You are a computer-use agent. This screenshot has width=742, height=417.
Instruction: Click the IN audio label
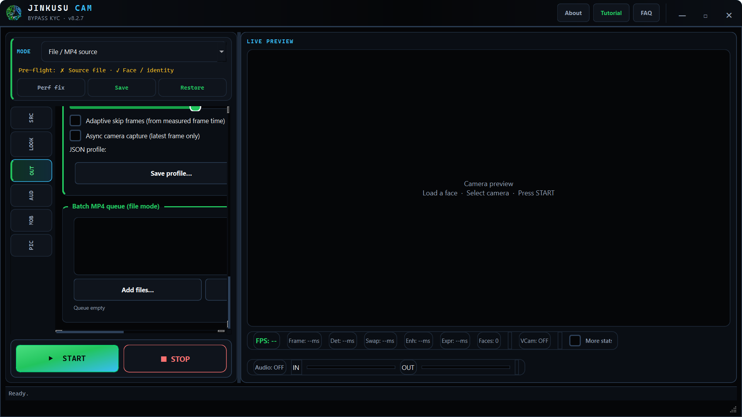(x=296, y=368)
